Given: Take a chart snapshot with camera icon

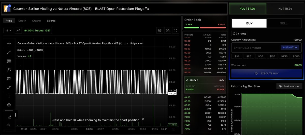Looking at the screenshot, I should 168,30.
